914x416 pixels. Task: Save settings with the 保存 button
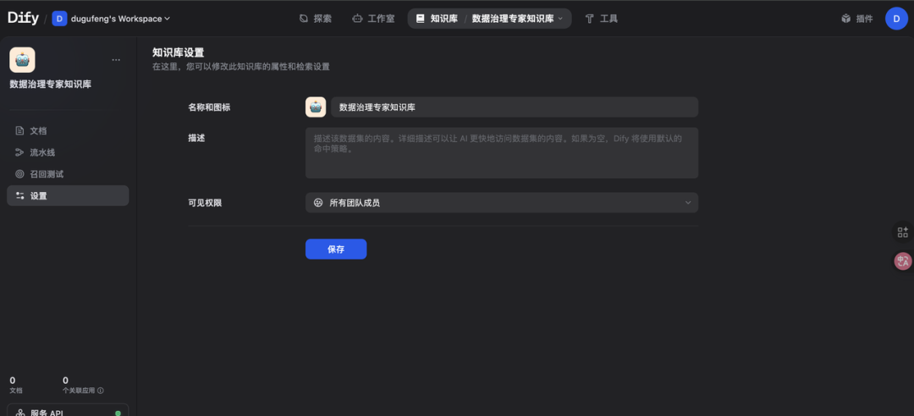pos(336,249)
